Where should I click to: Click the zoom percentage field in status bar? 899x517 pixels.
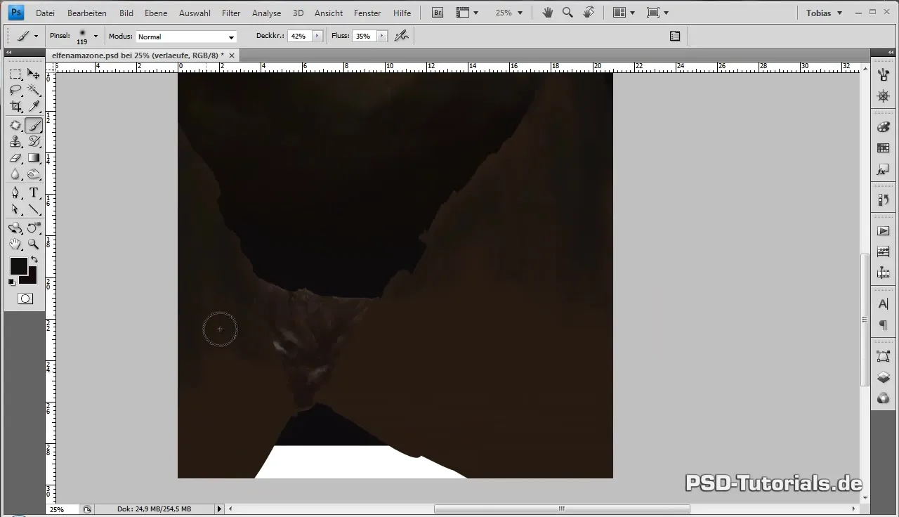[x=62, y=509]
